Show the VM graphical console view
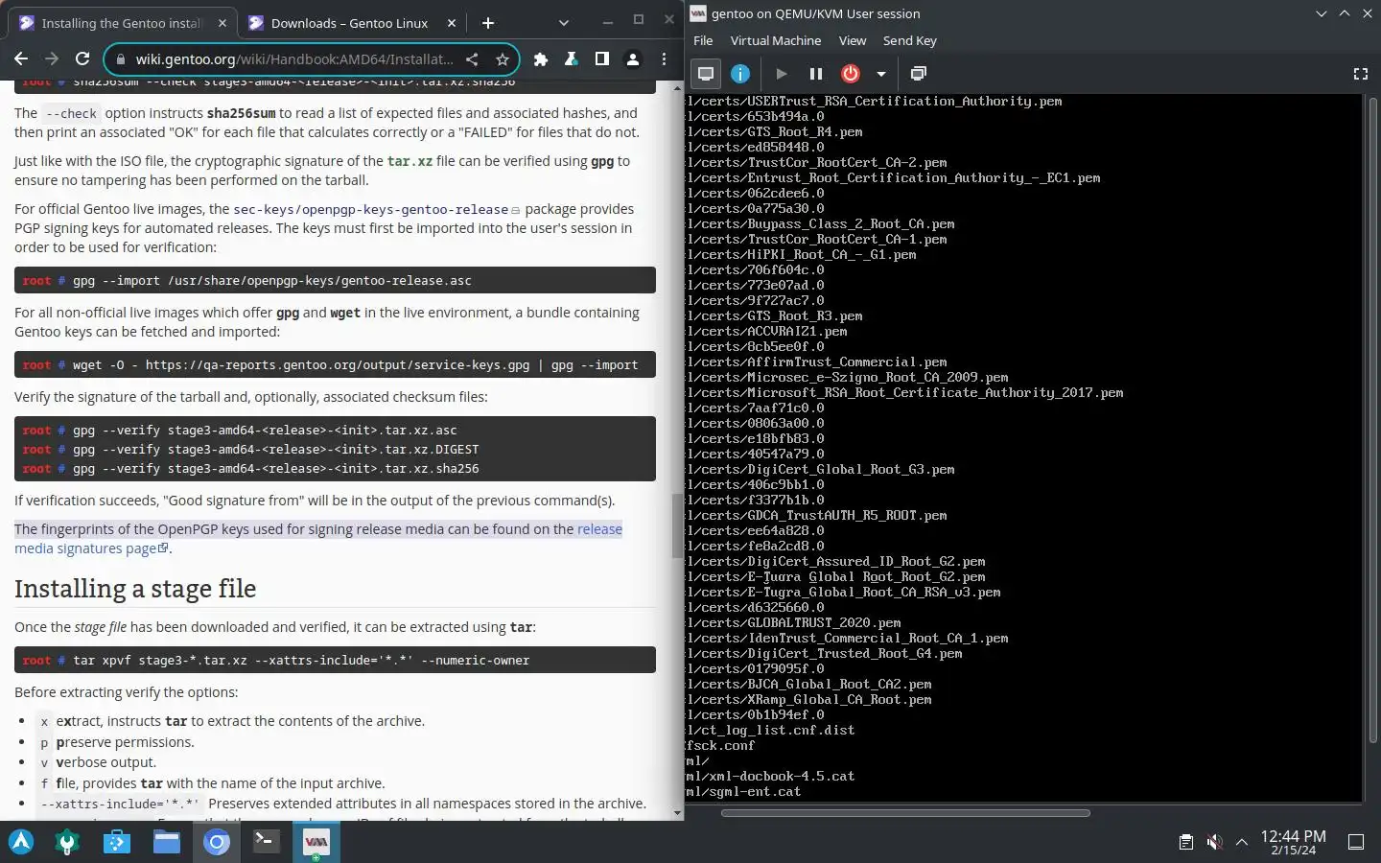The width and height of the screenshot is (1381, 863). pyautogui.click(x=706, y=74)
